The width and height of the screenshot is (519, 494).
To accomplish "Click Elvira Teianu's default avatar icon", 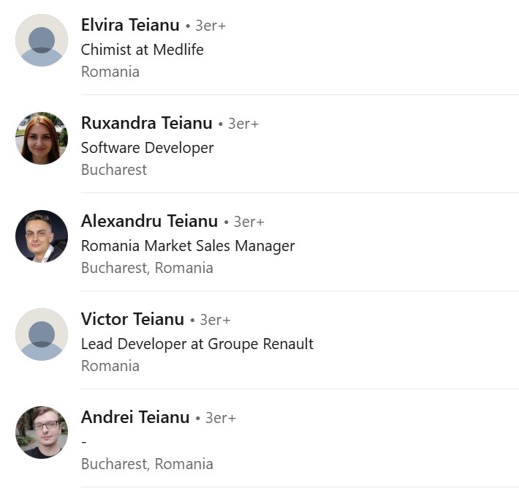I will (42, 40).
